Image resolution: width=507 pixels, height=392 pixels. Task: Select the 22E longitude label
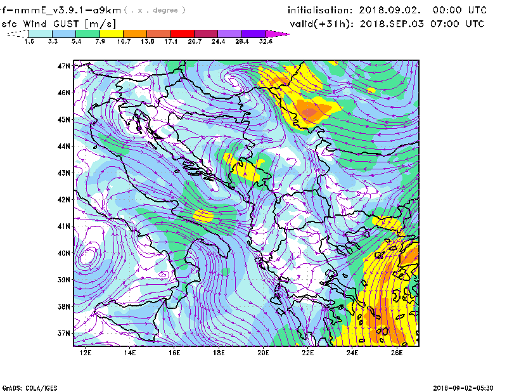(307, 353)
